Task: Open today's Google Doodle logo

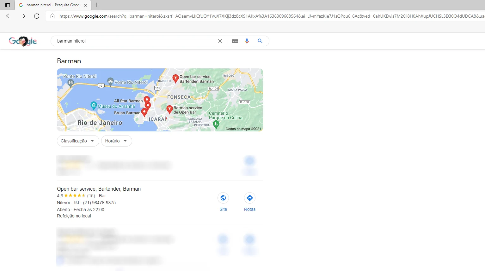Action: (23, 41)
